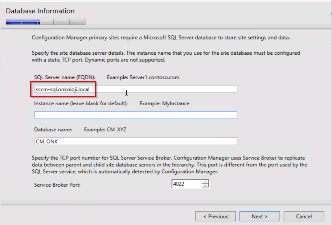Select the Database name field containing CM_ONK
This screenshot has width=332, height=225.
[136, 141]
